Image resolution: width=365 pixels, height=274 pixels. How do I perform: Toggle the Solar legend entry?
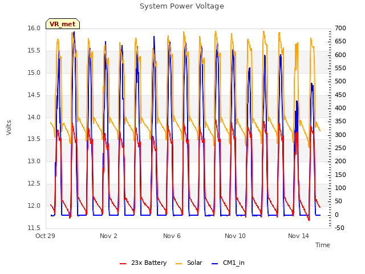(189, 263)
